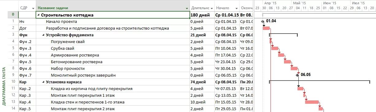
Task: Select row header number 5
Action: pos(13,48)
